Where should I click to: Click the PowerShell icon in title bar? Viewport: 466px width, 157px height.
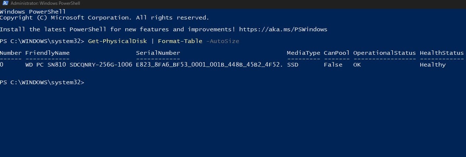(5, 3)
